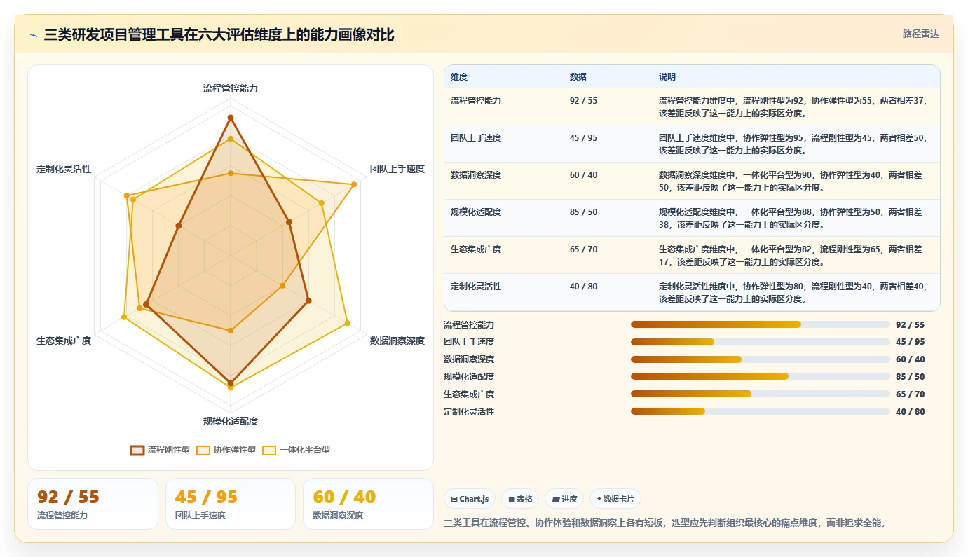This screenshot has height=557, width=968.
Task: Click the table description mentioning 两者相差17
Action: point(791,255)
